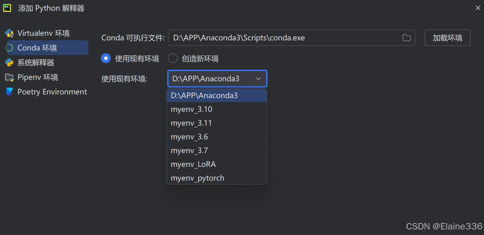Select the Conda 环境 sidebar item
The width and height of the screenshot is (484, 235).
[x=47, y=48]
